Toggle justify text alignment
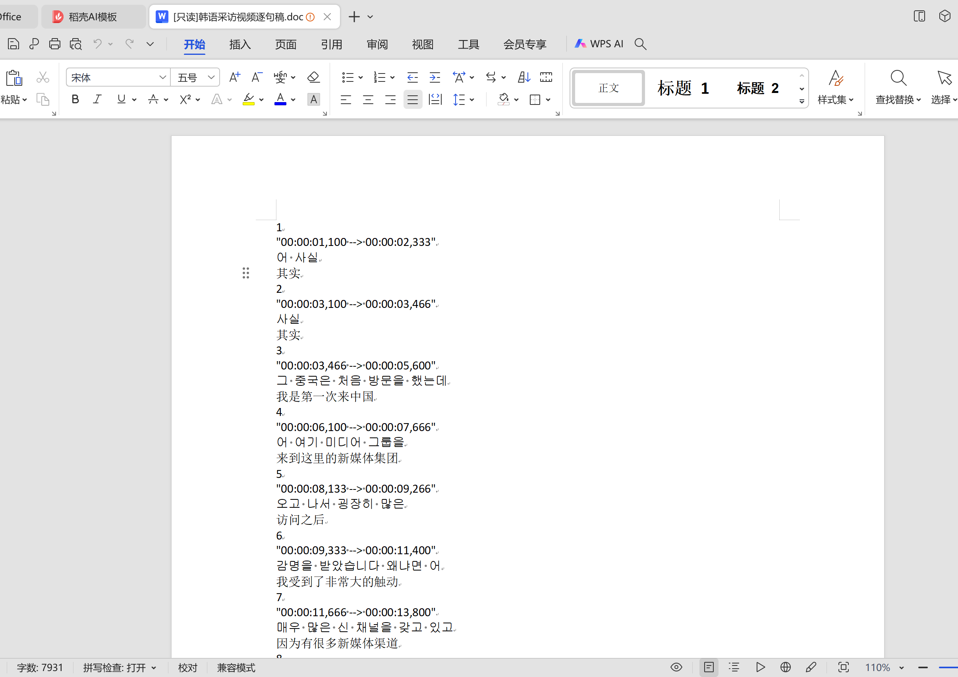The height and width of the screenshot is (677, 958). [412, 99]
